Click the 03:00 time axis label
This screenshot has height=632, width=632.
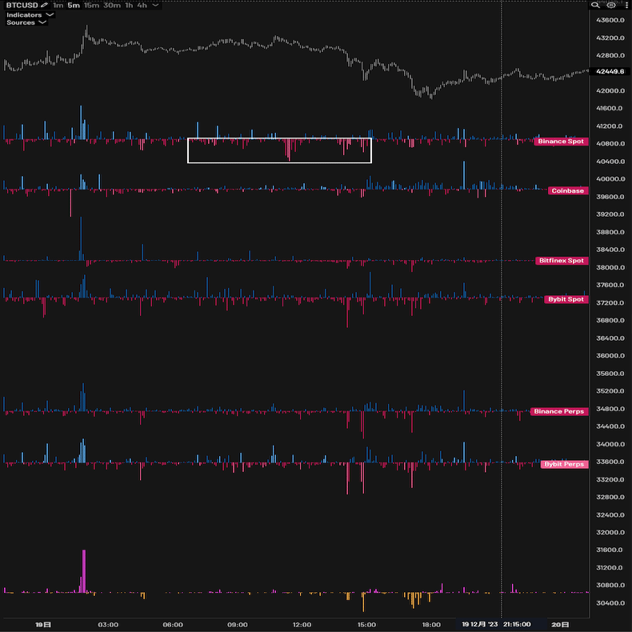(108, 625)
